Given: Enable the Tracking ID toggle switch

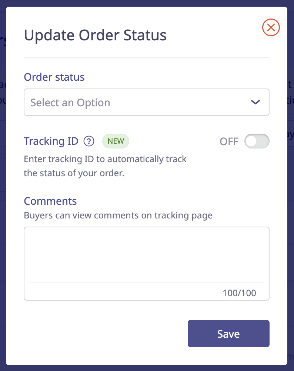Looking at the screenshot, I should [257, 141].
